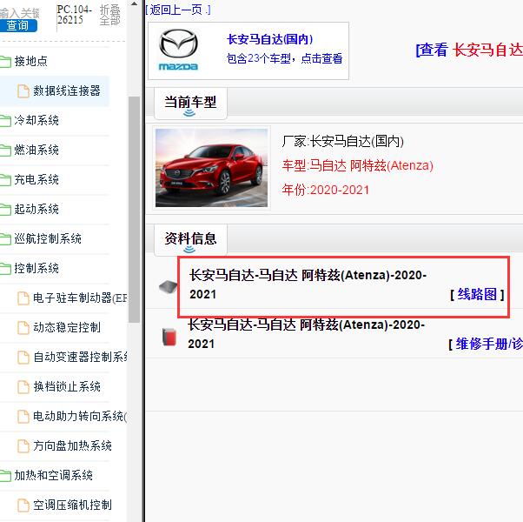The height and width of the screenshot is (522, 523).
Task: Collapse the 控制系统 folder
Action: click(x=36, y=268)
